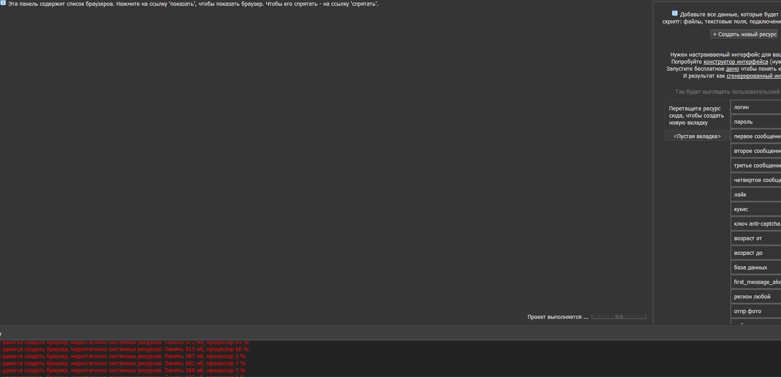Select the 'первое сообщение' resource
The width and height of the screenshot is (781, 378).
click(x=756, y=136)
